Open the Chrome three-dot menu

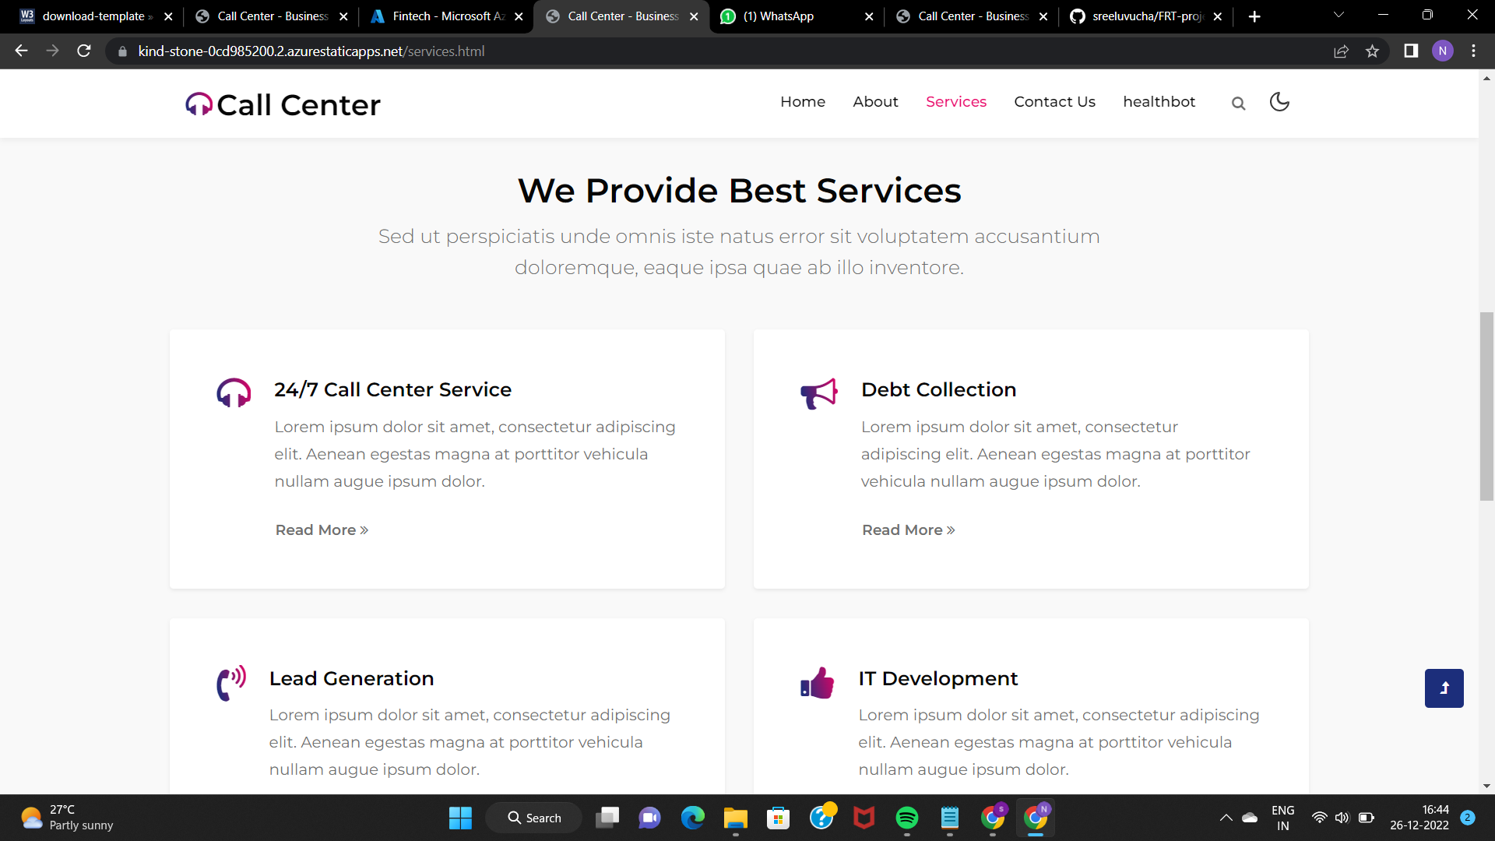[1473, 51]
